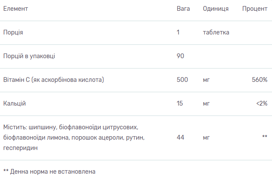Click the Елемент column header
Screen dimensions: 272x181
(x=16, y=9)
